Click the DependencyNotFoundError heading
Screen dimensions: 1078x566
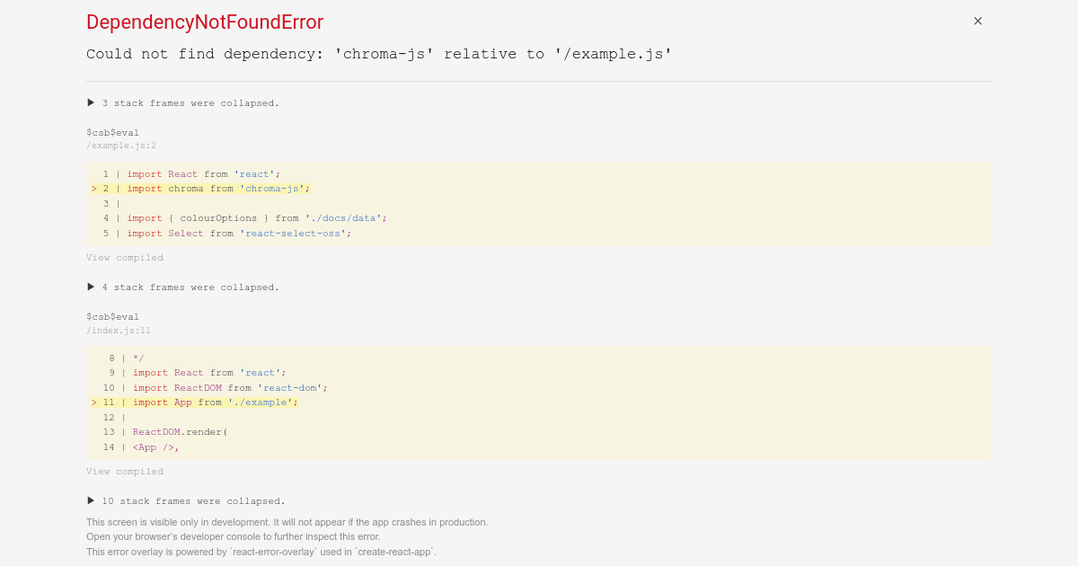point(205,22)
